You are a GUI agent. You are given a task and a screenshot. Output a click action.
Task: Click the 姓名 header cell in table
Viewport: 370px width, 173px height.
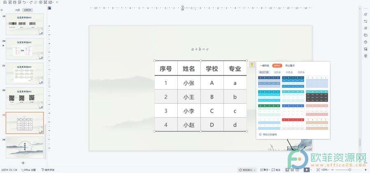(189, 68)
